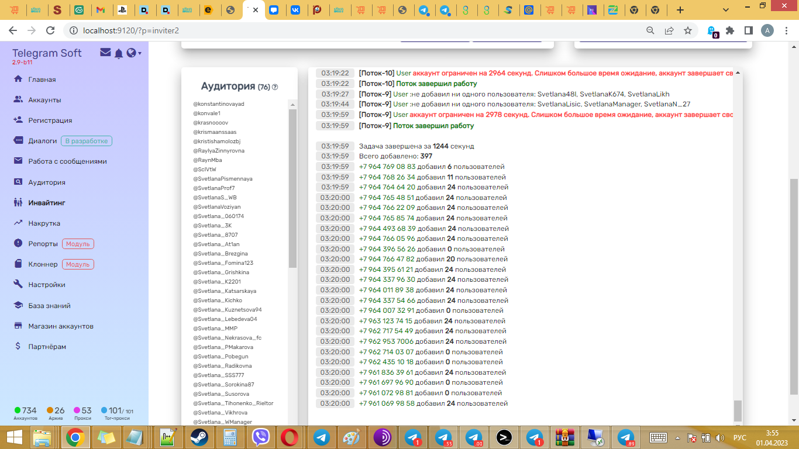Go back in browser history

[x=13, y=30]
